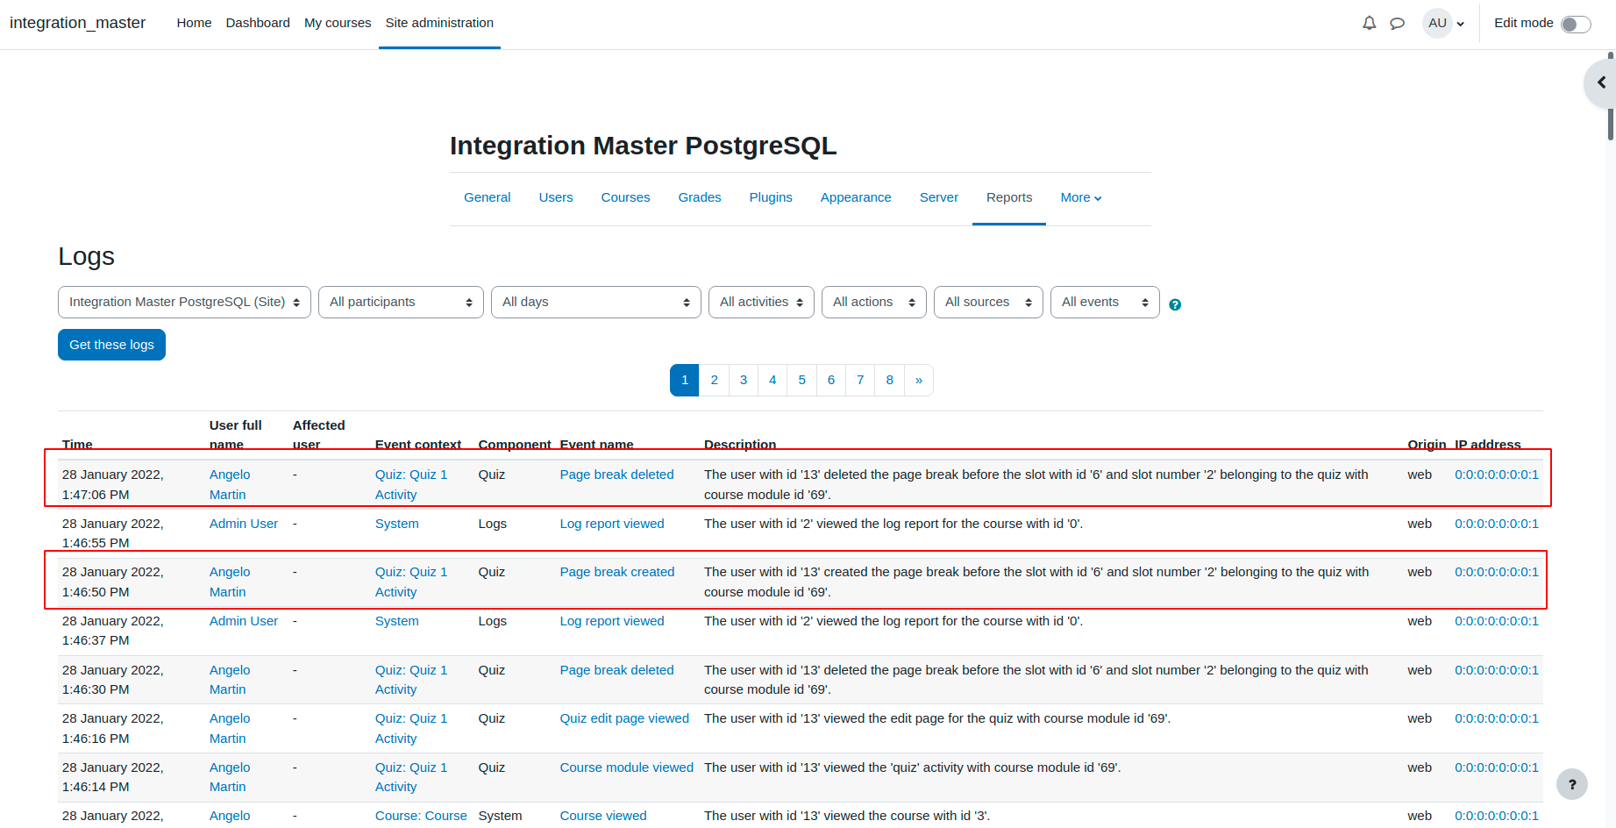This screenshot has height=828, width=1616.
Task: Expand the All sources dropdown
Action: point(988,302)
